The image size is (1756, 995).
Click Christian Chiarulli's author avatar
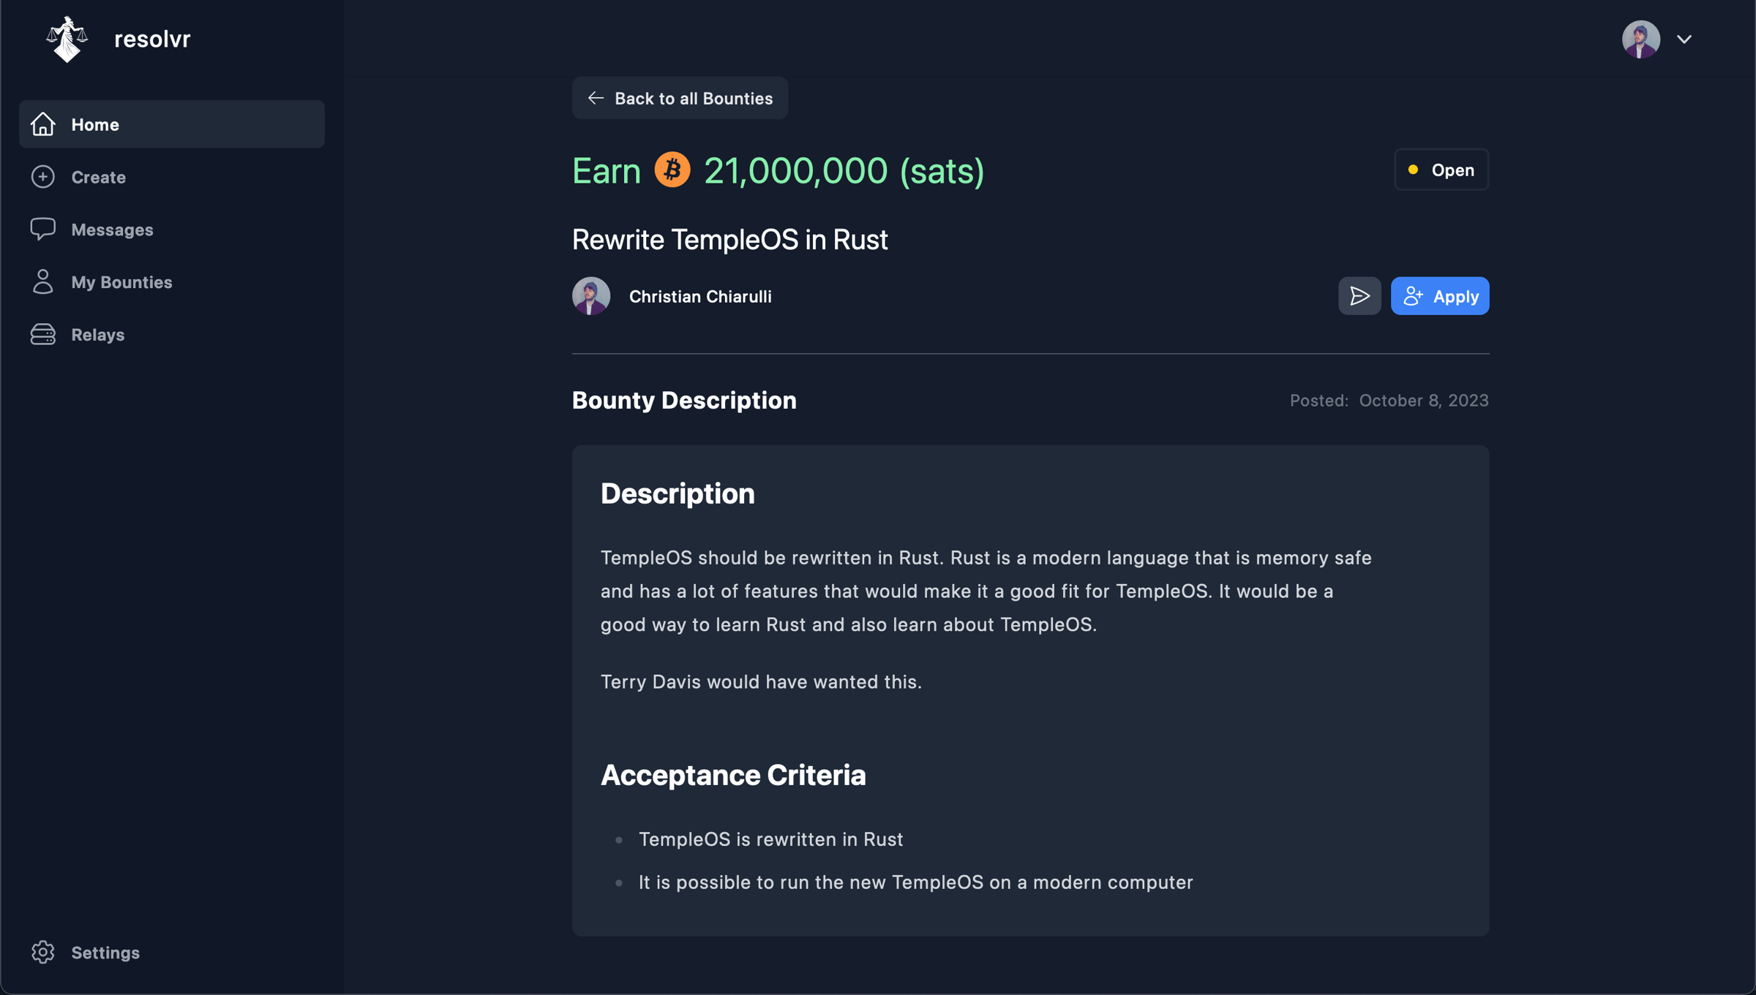pyautogui.click(x=591, y=296)
